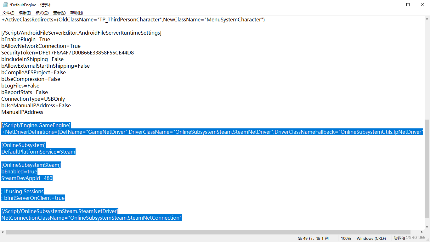The height and width of the screenshot is (242, 430).
Task: Open the 格式(O) menu
Action: point(42,13)
